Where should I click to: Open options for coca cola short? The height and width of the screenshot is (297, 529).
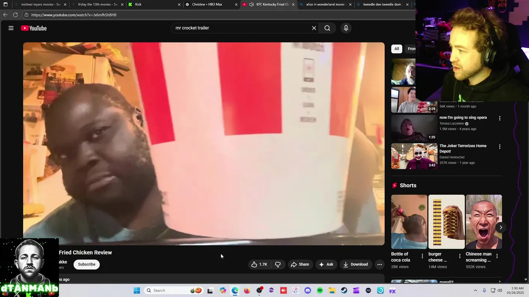pos(422,256)
